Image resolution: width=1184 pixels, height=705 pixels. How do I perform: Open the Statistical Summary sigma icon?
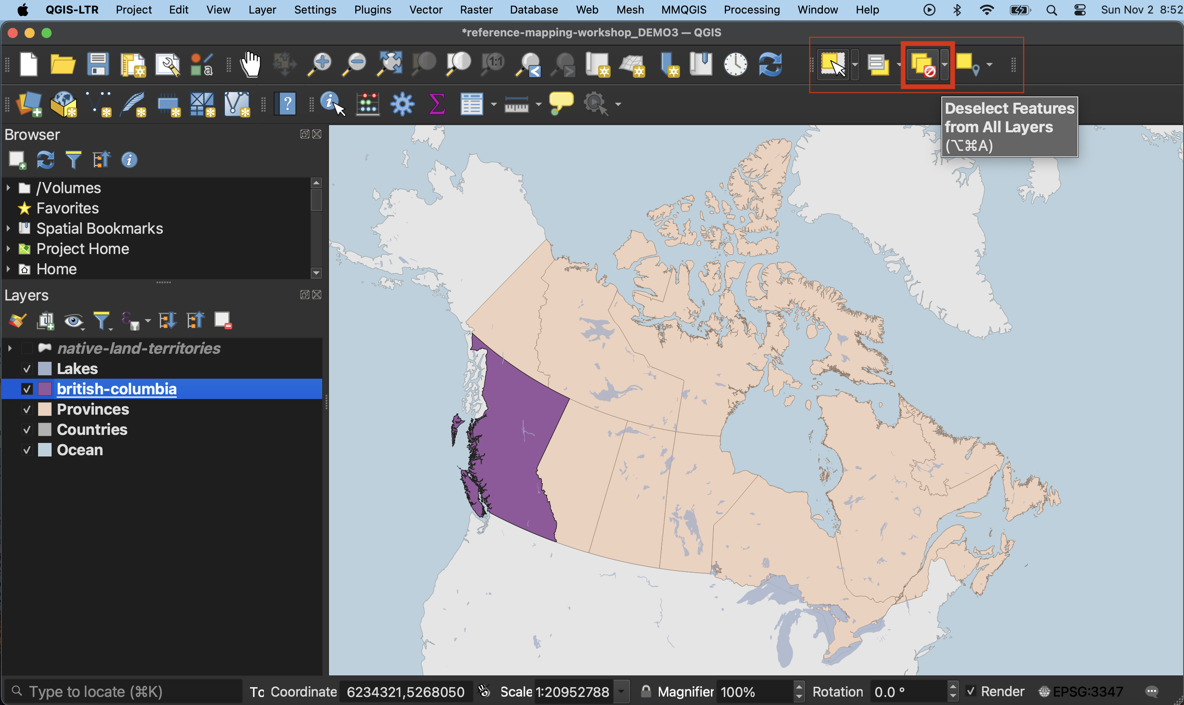click(x=436, y=104)
